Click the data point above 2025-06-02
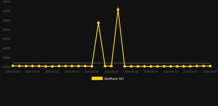This screenshot has height=106, width=218. coord(111,66)
